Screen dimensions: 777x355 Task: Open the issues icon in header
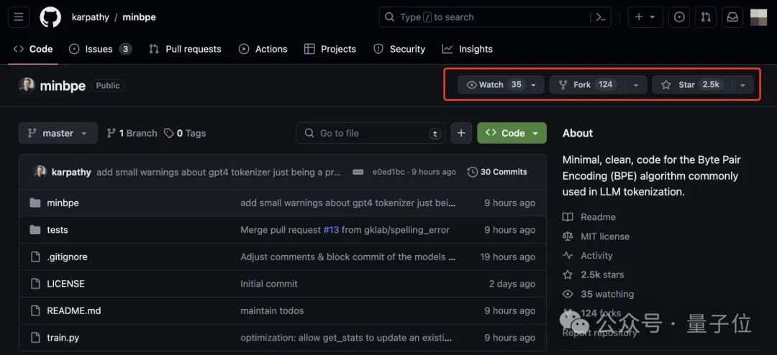point(679,17)
